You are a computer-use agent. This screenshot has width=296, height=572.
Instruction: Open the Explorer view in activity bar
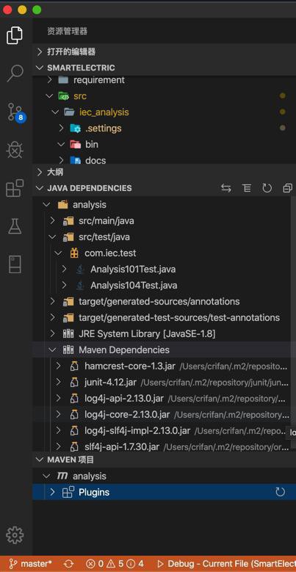(15, 35)
